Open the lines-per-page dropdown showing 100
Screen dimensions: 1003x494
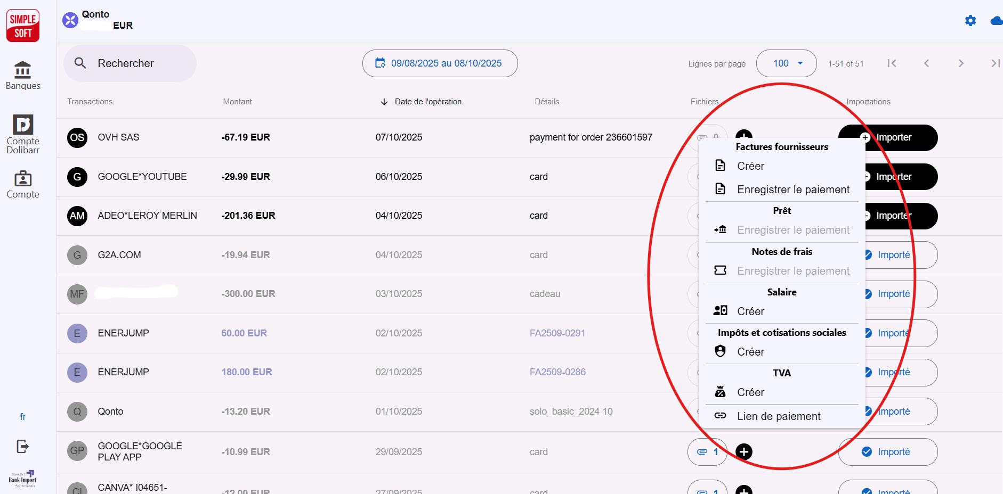(786, 63)
